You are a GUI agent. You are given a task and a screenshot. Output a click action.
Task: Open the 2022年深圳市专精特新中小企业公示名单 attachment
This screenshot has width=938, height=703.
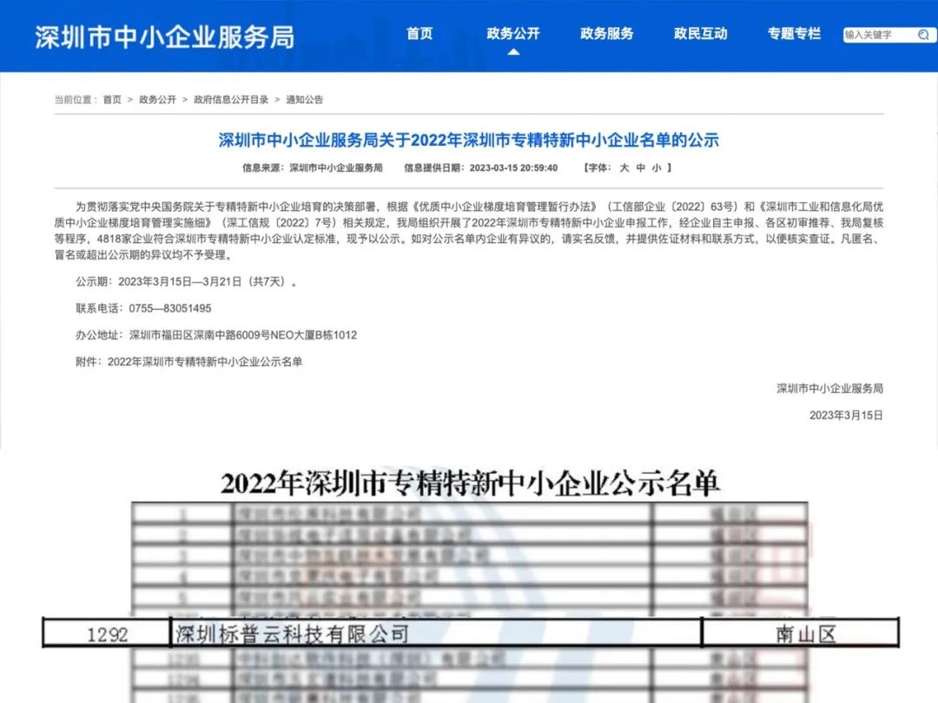coord(205,362)
